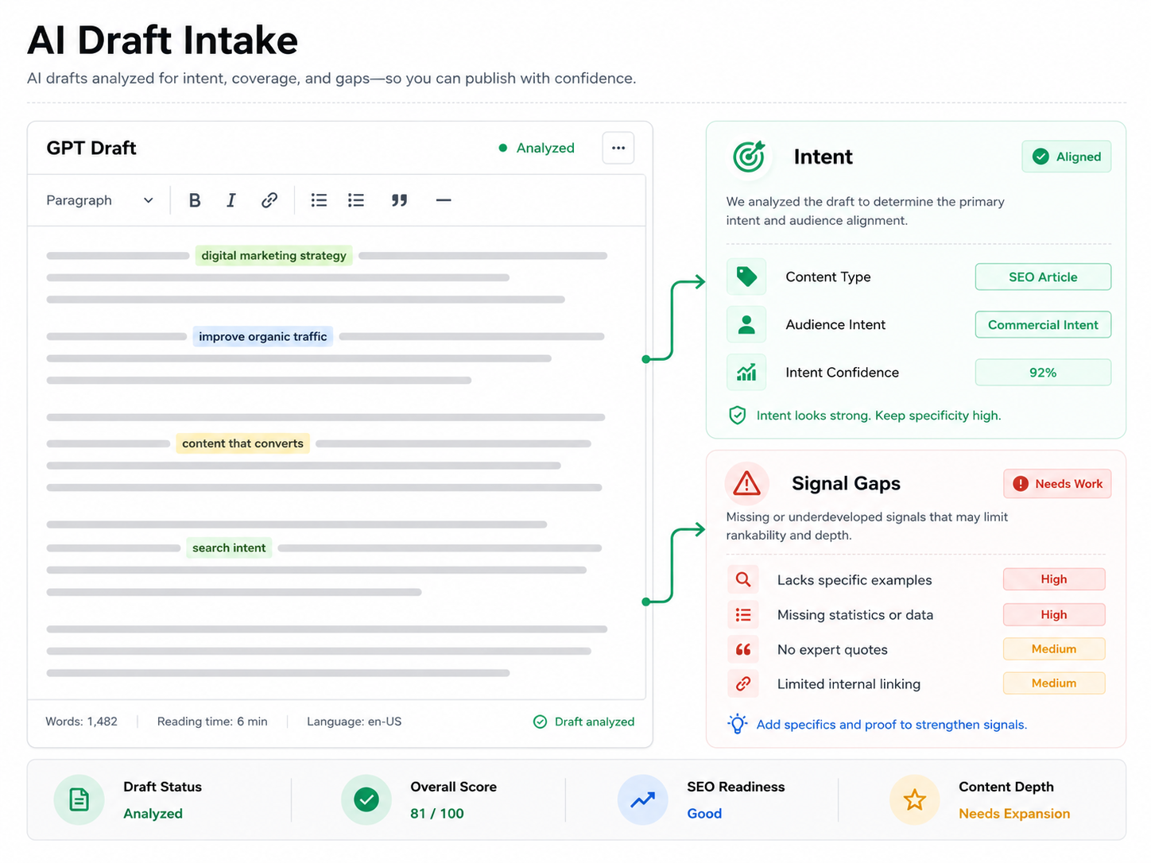Select the SEO Article content type tag
The image size is (1151, 863).
tap(1043, 277)
